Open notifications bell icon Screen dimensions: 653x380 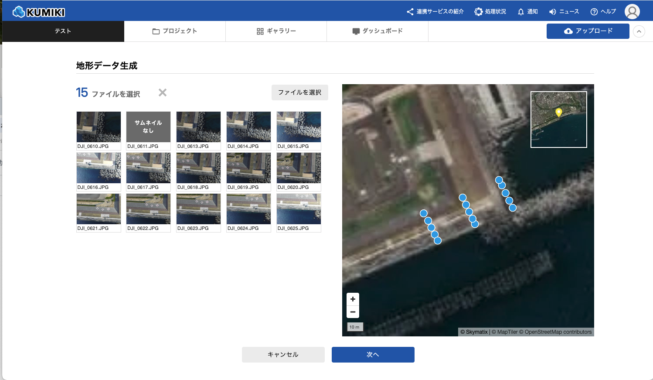click(x=520, y=12)
